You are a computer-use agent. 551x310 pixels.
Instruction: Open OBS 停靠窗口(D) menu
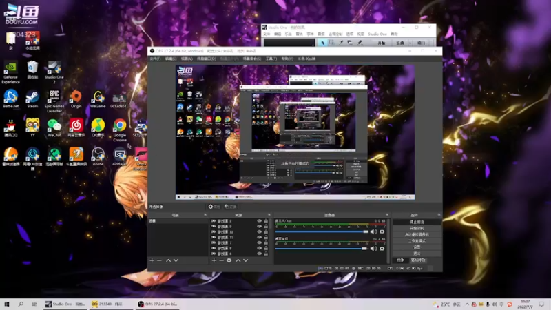(x=206, y=59)
